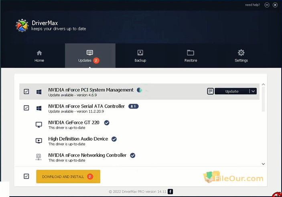Screen dimensions: 282x197
Task: Click the download badge beside Serial ATA Controller
Action: [134, 107]
